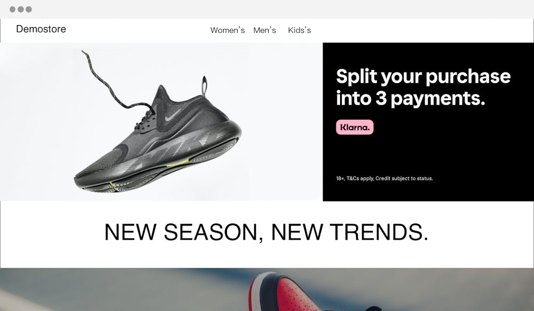Open the T&Cs apply disclaimer text
The image size is (534, 311).
[384, 178]
